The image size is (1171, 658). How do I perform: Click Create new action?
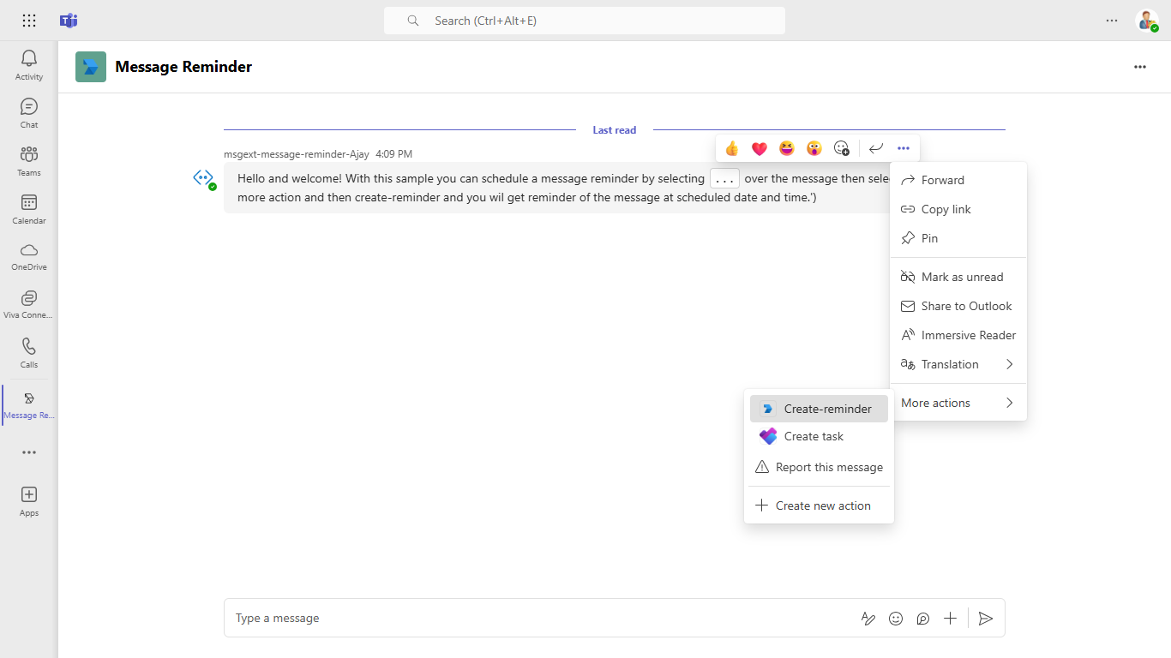click(x=819, y=505)
